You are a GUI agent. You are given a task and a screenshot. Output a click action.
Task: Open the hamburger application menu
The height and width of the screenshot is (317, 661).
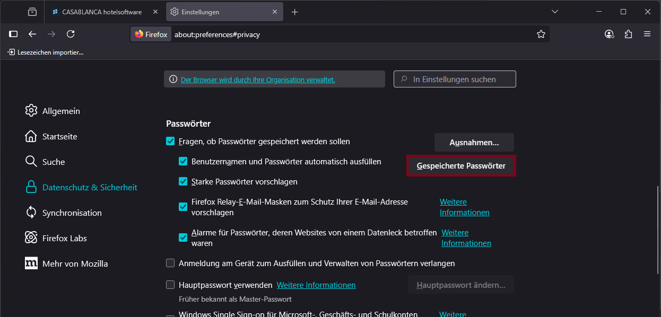[x=647, y=34]
